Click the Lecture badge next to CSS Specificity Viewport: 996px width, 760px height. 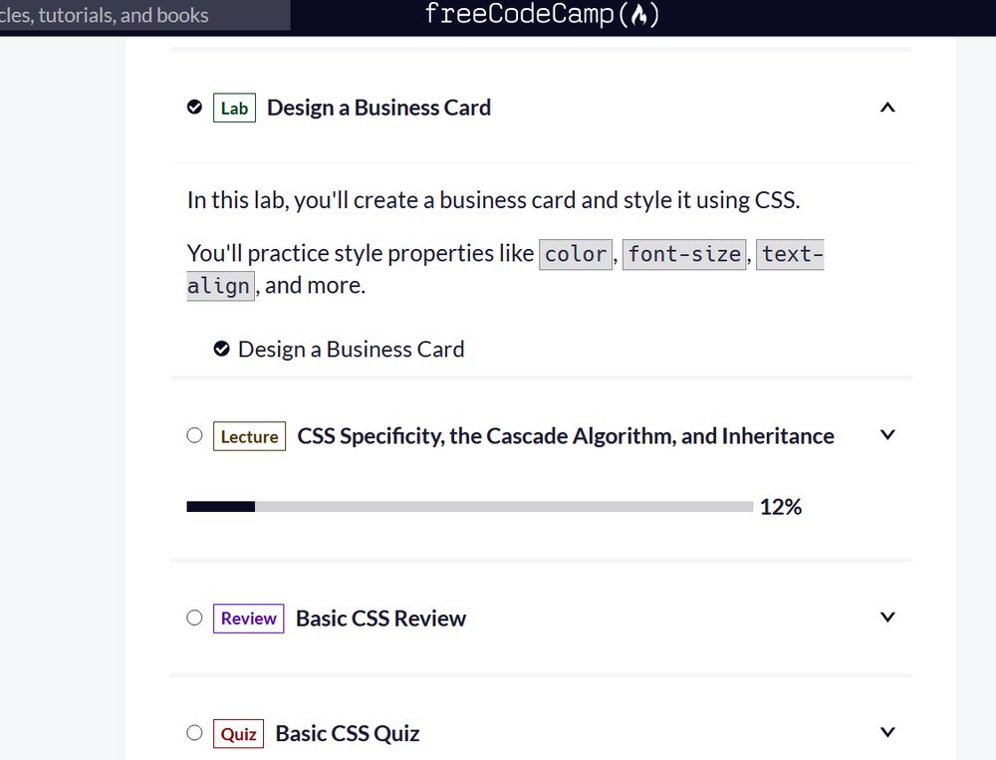pyautogui.click(x=248, y=436)
